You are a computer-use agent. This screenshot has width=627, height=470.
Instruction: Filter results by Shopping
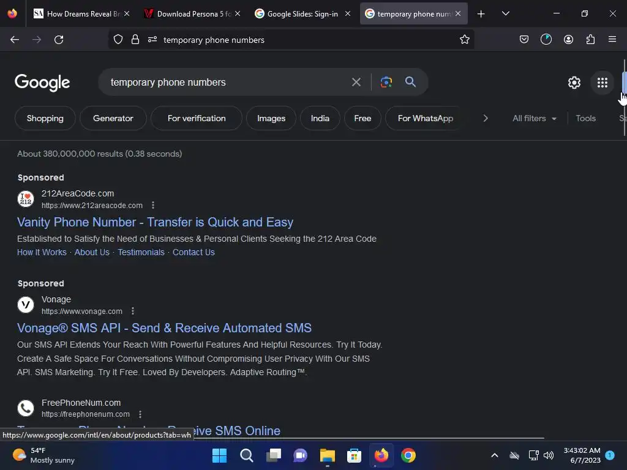45,119
